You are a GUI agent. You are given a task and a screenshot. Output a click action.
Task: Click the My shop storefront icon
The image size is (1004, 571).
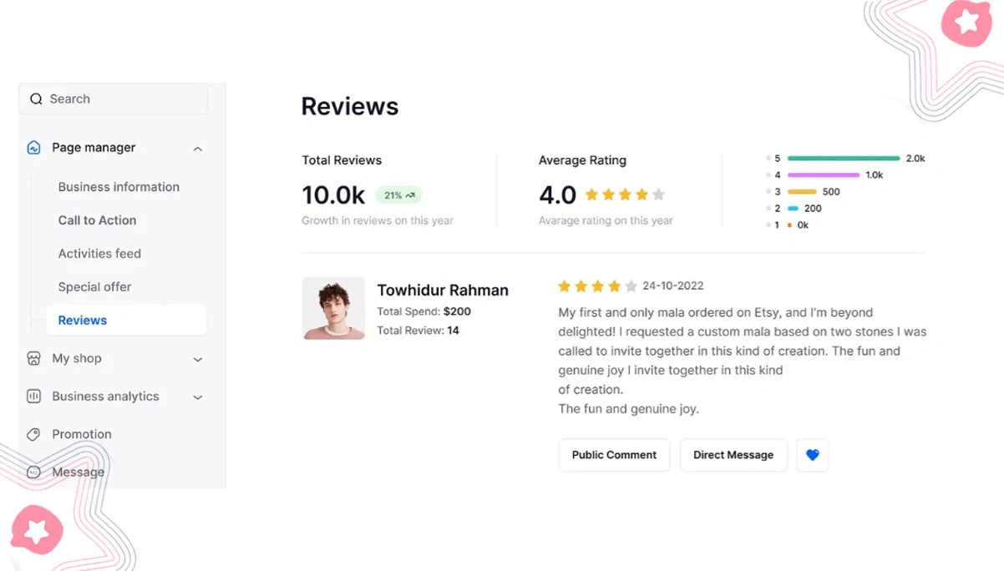pyautogui.click(x=33, y=358)
